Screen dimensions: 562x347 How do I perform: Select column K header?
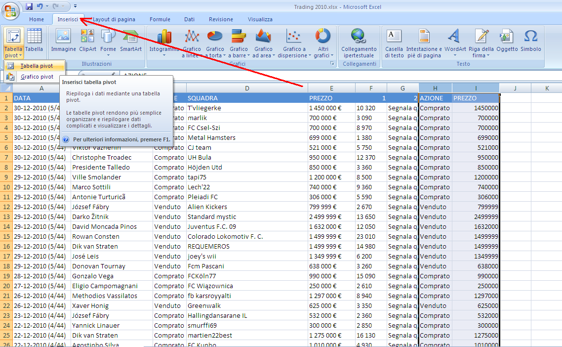click(x=547, y=88)
